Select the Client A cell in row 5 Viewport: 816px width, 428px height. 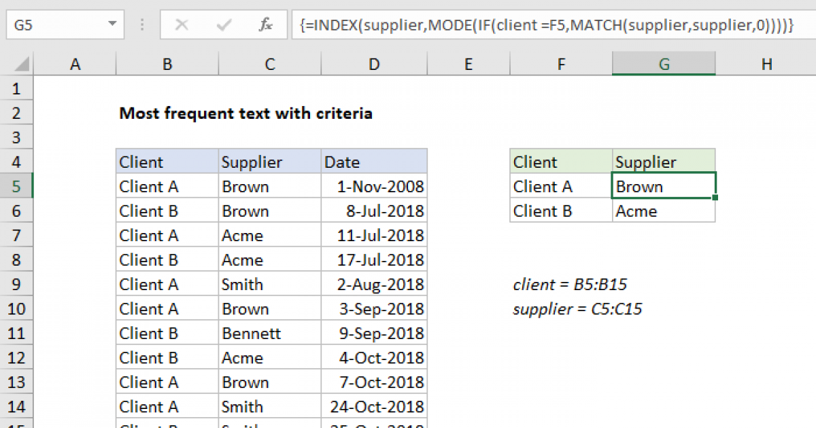167,186
